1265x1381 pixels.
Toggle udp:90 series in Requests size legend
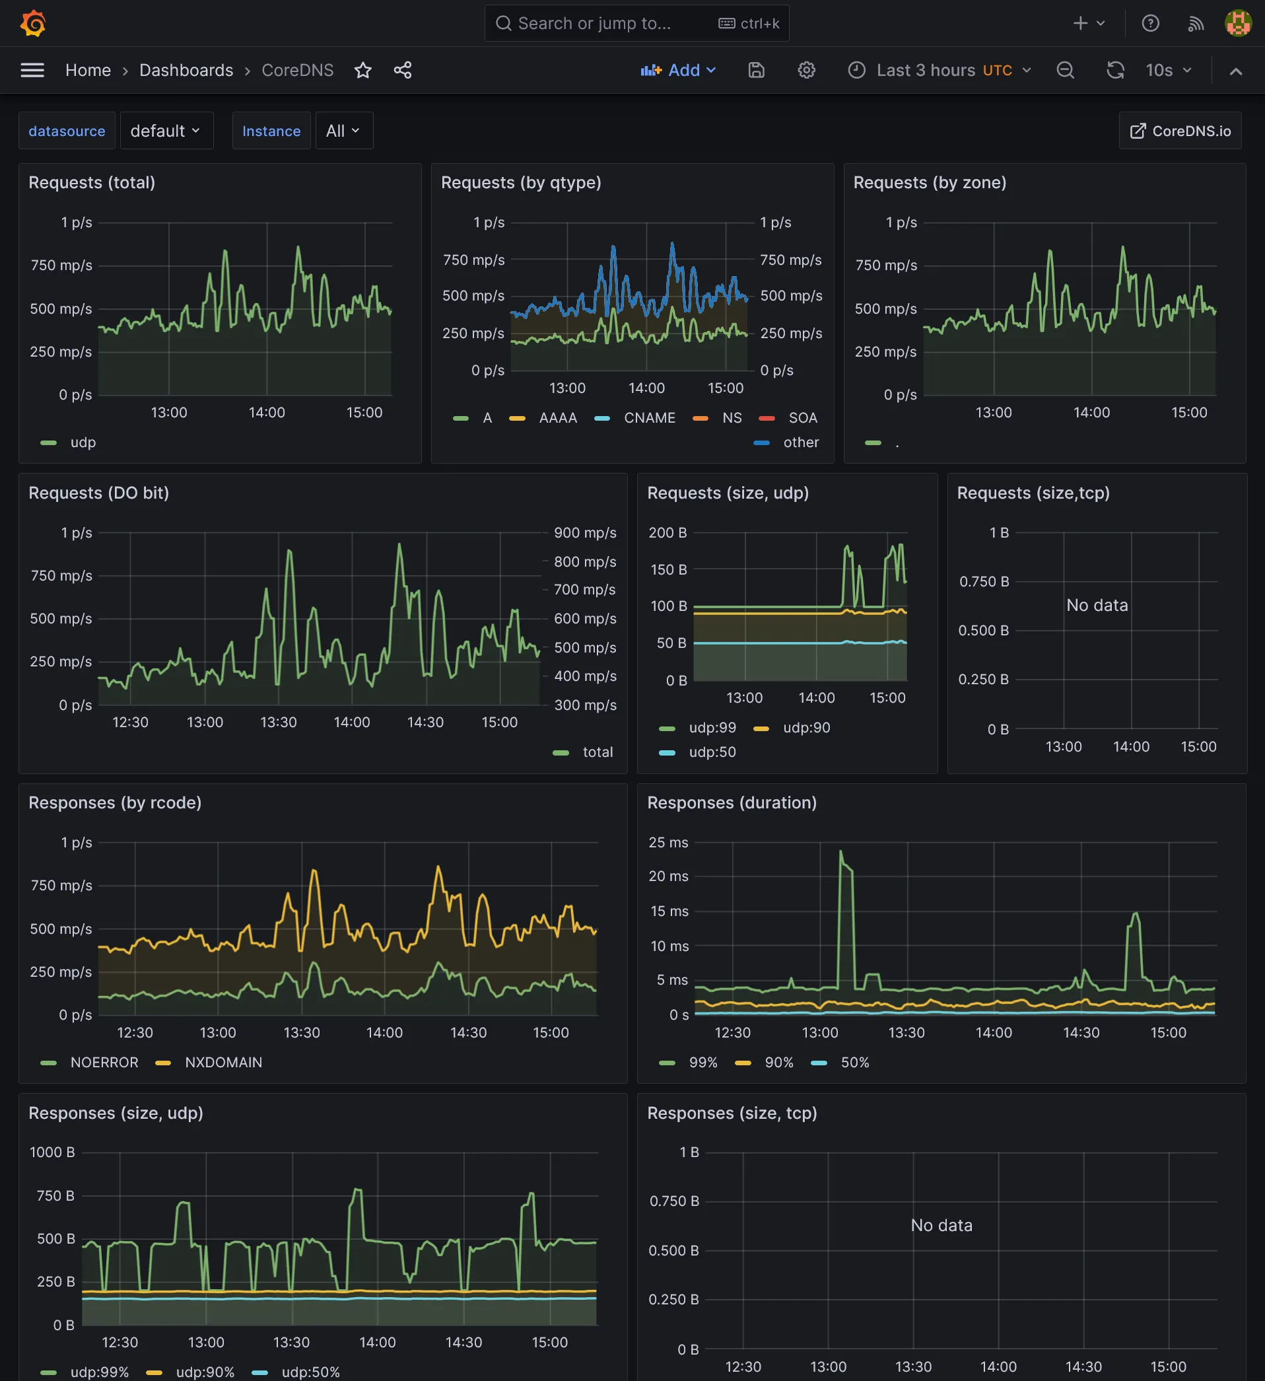805,728
